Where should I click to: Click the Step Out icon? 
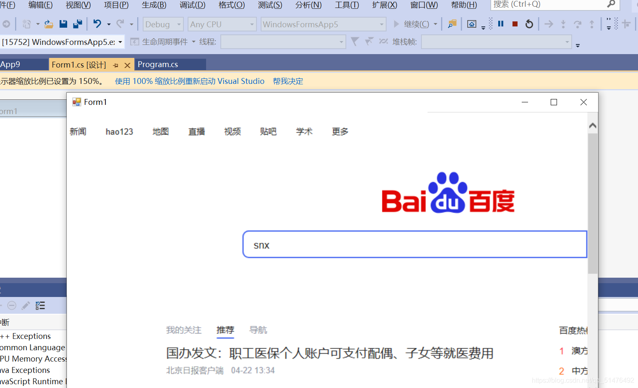[x=592, y=24]
